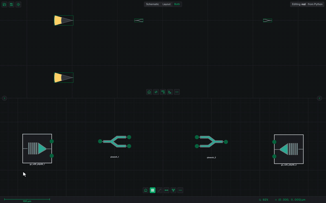This screenshot has height=203, width=326.
Task: Expand left side panel chevron
Action: pyautogui.click(x=4, y=98)
